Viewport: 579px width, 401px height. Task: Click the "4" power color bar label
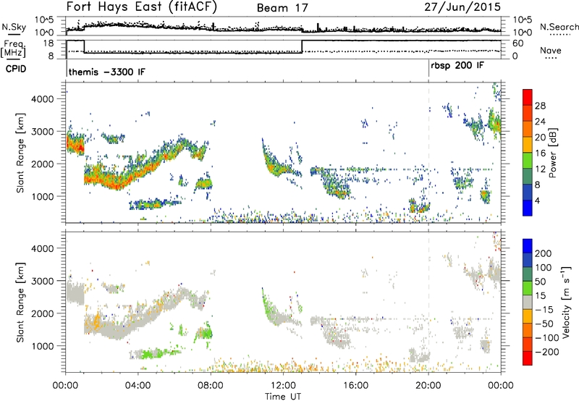(x=537, y=200)
